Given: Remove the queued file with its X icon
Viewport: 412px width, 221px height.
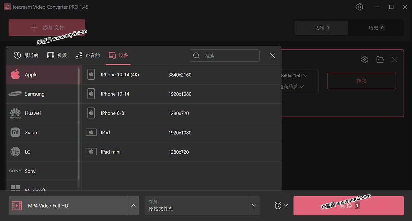Looking at the screenshot, I should [x=395, y=59].
